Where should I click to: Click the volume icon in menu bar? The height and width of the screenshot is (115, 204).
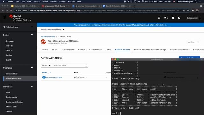146,1
